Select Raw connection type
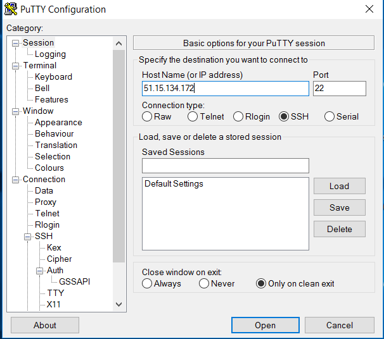384x339 pixels. 157,116
